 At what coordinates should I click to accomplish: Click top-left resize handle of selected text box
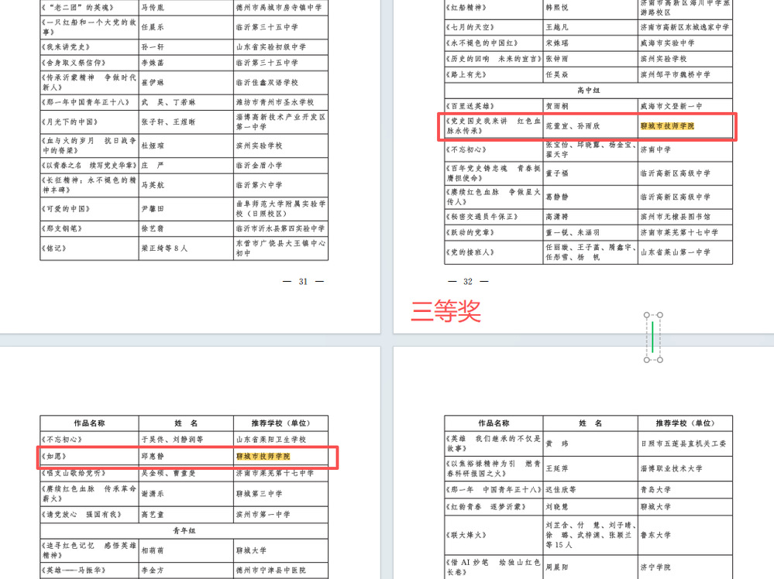point(647,316)
